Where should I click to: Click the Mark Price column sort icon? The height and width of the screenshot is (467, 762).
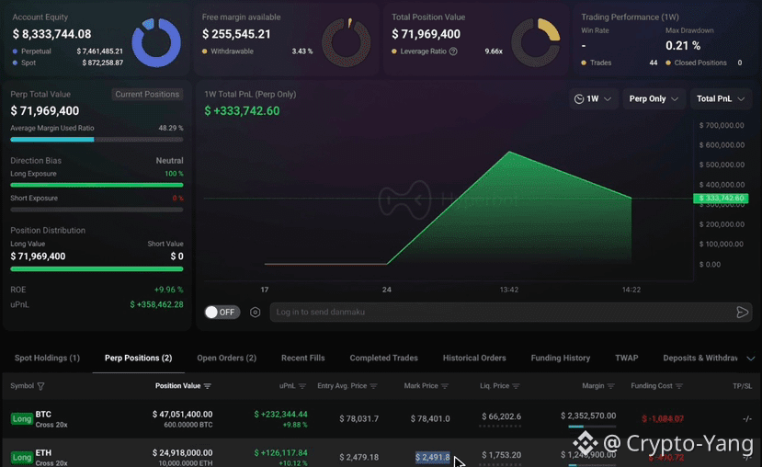pos(445,386)
